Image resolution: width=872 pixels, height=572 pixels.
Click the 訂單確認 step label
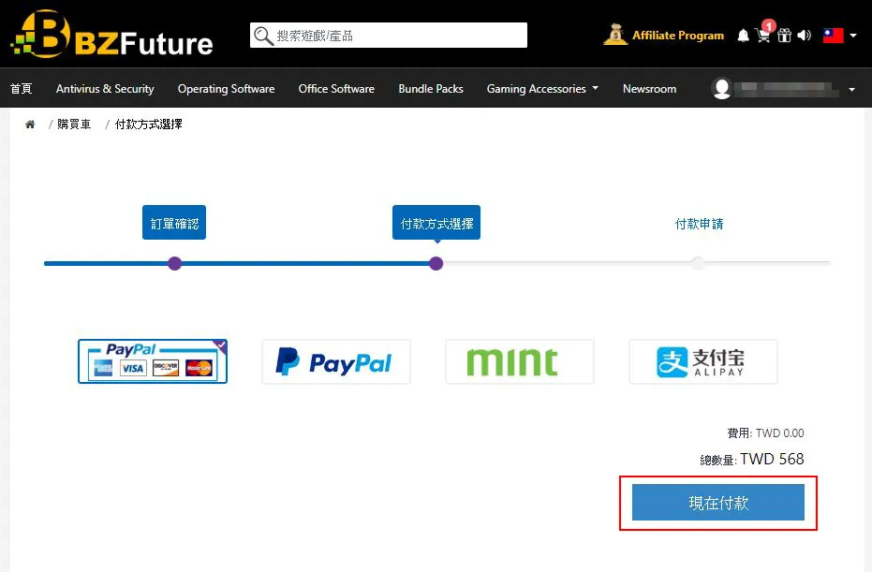click(x=174, y=223)
